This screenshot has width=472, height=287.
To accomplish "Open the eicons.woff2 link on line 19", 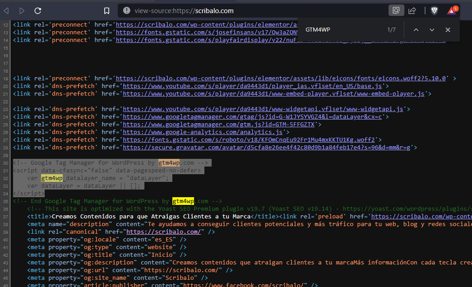I will (281, 79).
